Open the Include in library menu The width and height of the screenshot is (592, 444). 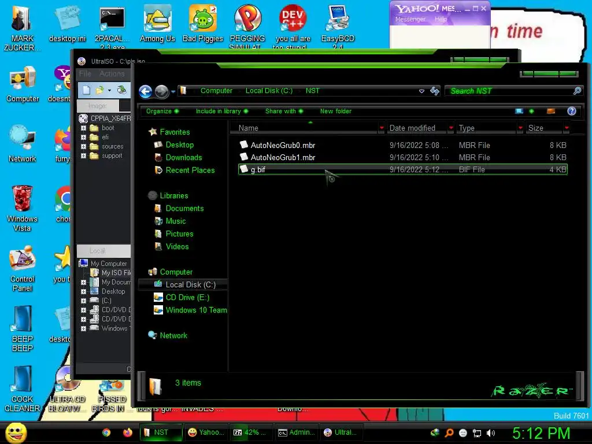click(222, 111)
